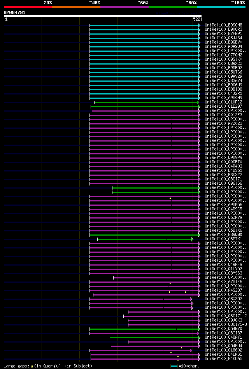Click the green alignment bar for C1MPC2
Image resolution: width=249 pixels, height=369 pixels.
coord(146,102)
